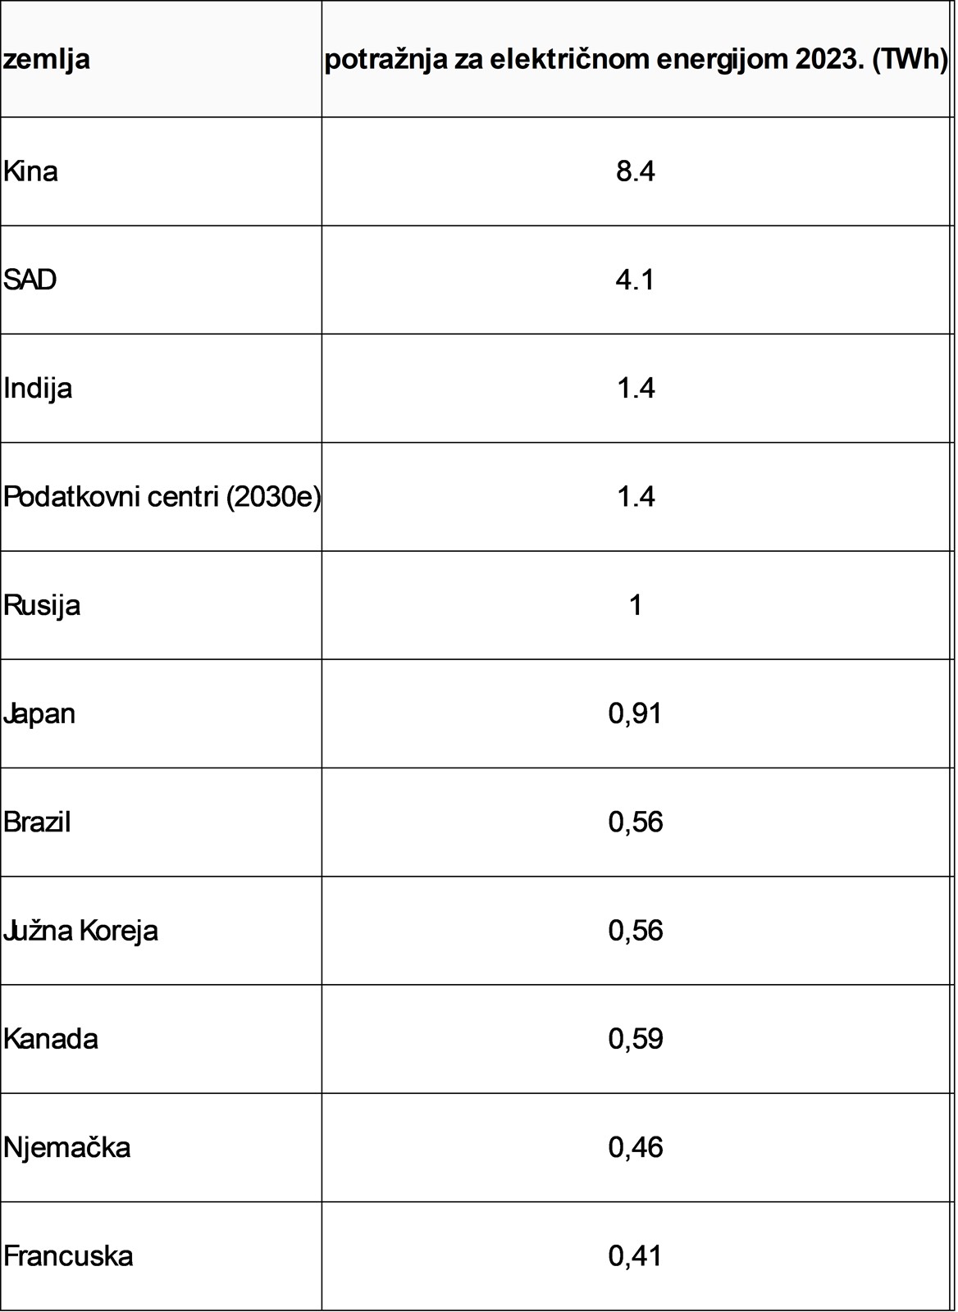Screen dimensions: 958x1312
Task: Click the Podatkovni centri (2030e) cell
Action: [x=161, y=497]
